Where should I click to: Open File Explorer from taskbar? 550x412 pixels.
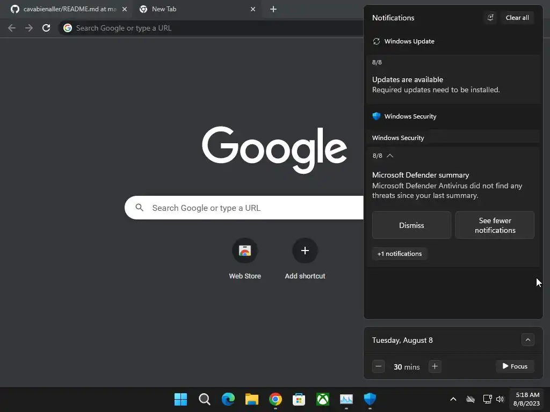pos(252,399)
